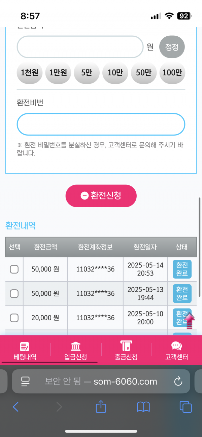
Task: Check the 2025-05-14 withdrawal row checkbox
Action: [14, 269]
